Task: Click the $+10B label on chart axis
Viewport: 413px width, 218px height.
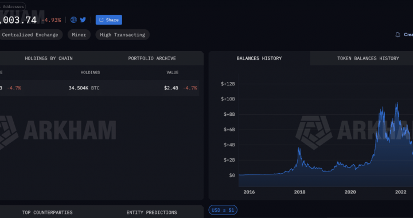Action: tap(228, 99)
